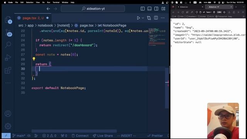Open the Accounts menu icon
This screenshot has width=247, height=139.
click(8, 114)
